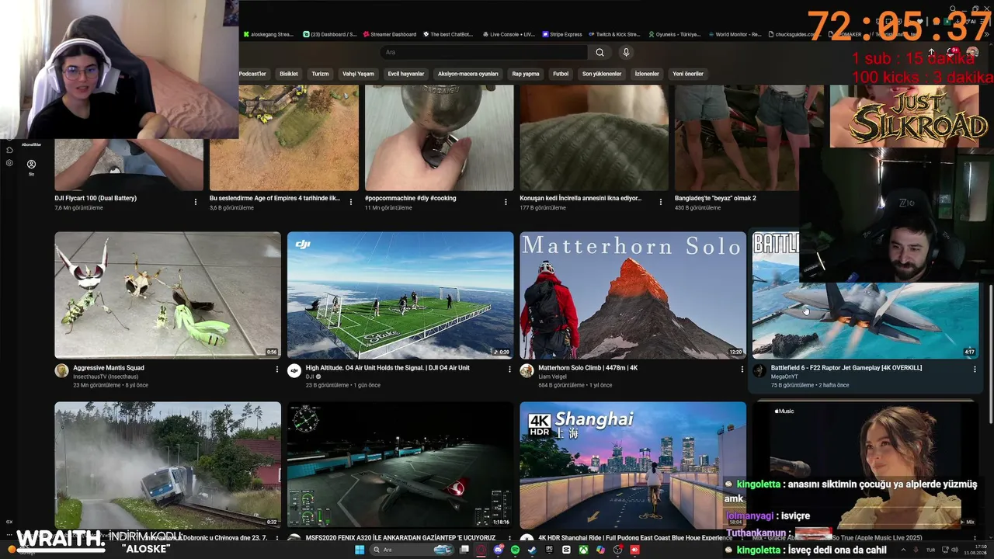Open the Windows Start menu
Image resolution: width=994 pixels, height=559 pixels.
click(360, 550)
